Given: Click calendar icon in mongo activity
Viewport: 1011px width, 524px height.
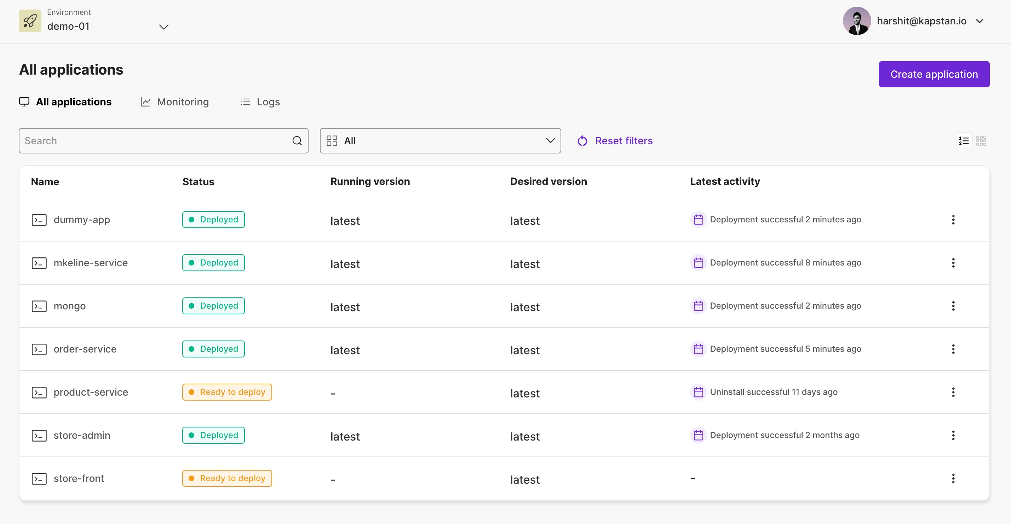Looking at the screenshot, I should 698,306.
